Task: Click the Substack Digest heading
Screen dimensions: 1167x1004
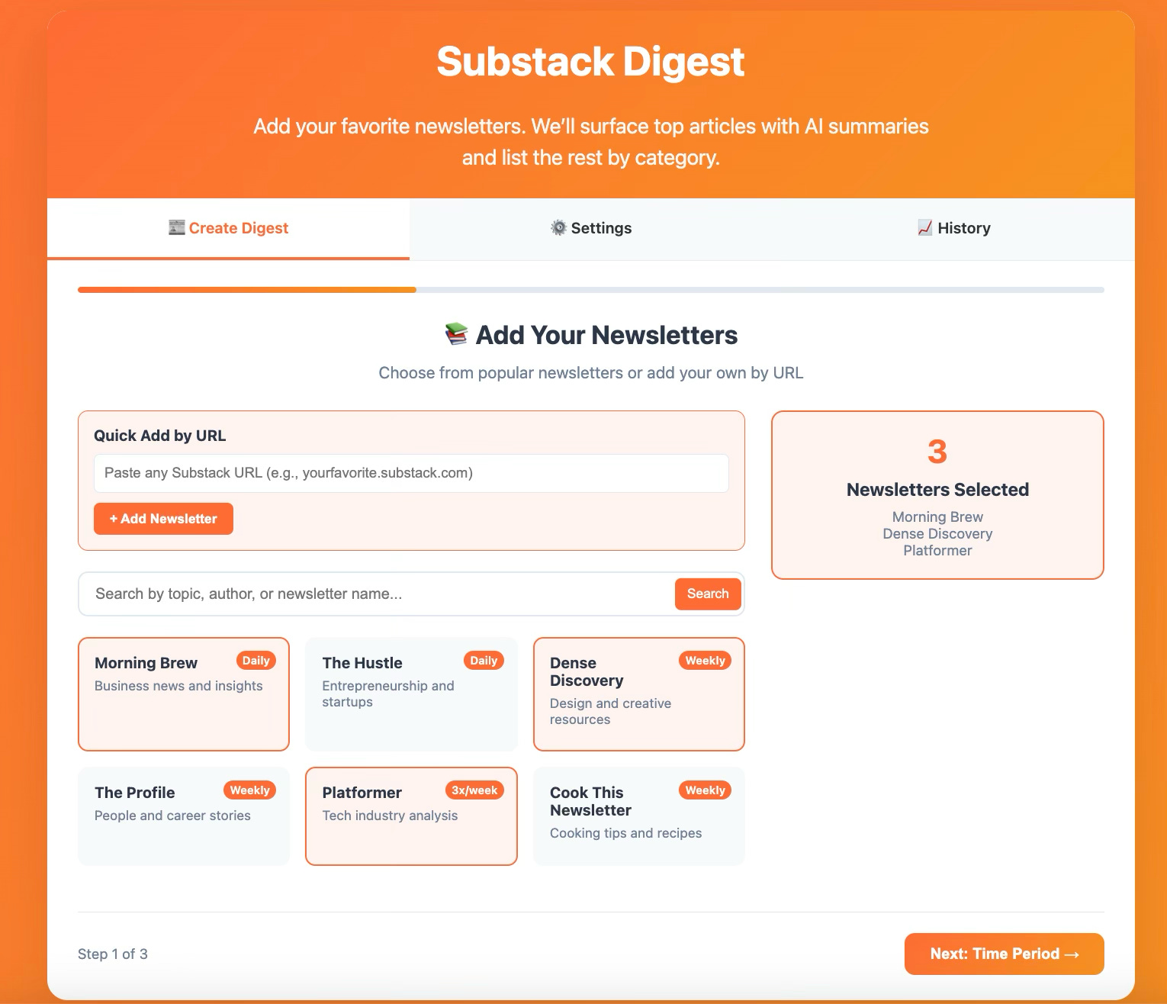Action: point(590,62)
